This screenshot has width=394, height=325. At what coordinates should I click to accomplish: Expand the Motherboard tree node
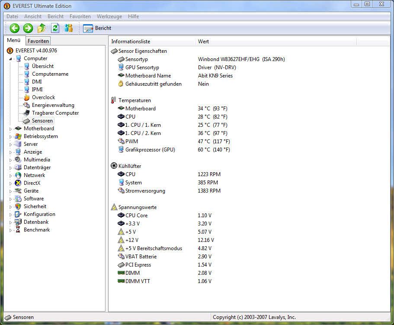click(x=10, y=129)
